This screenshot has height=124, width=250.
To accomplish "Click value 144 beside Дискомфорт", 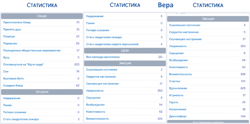I will click(x=243, y=116).
